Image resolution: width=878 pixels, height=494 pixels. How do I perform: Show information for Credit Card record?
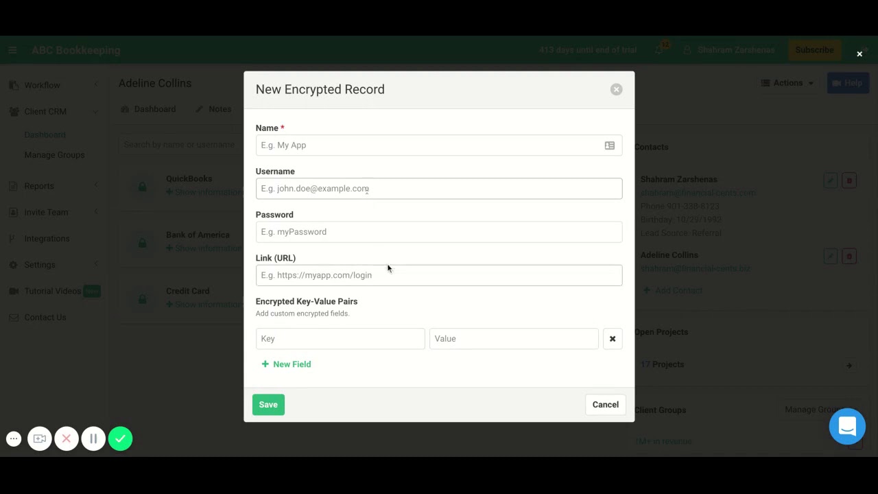pos(204,305)
